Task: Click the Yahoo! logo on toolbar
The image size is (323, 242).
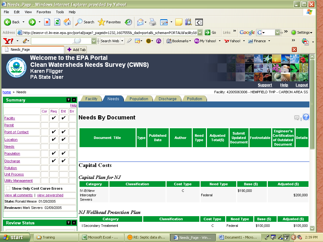Action: [x=9, y=41]
